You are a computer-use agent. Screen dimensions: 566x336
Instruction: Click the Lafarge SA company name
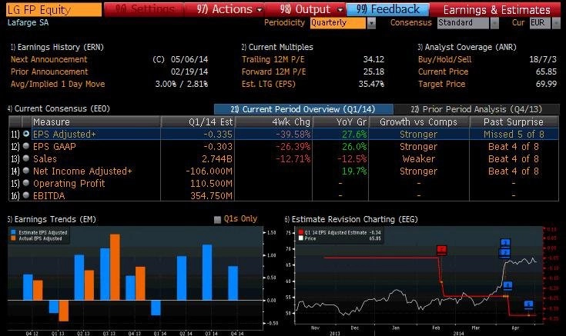point(28,23)
